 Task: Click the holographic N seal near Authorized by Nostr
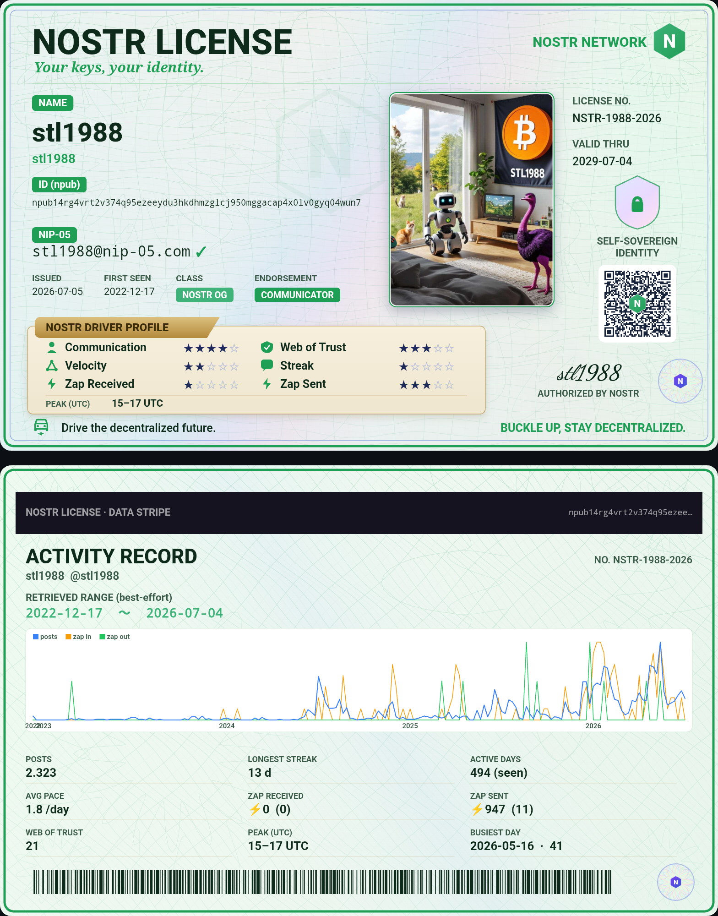click(680, 381)
